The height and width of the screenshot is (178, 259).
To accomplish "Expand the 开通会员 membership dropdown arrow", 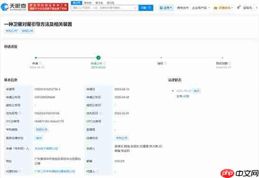I will click(232, 8).
